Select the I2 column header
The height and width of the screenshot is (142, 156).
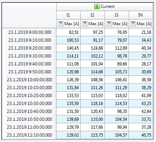[x=93, y=15]
